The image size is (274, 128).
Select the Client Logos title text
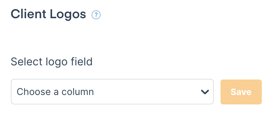tap(48, 14)
